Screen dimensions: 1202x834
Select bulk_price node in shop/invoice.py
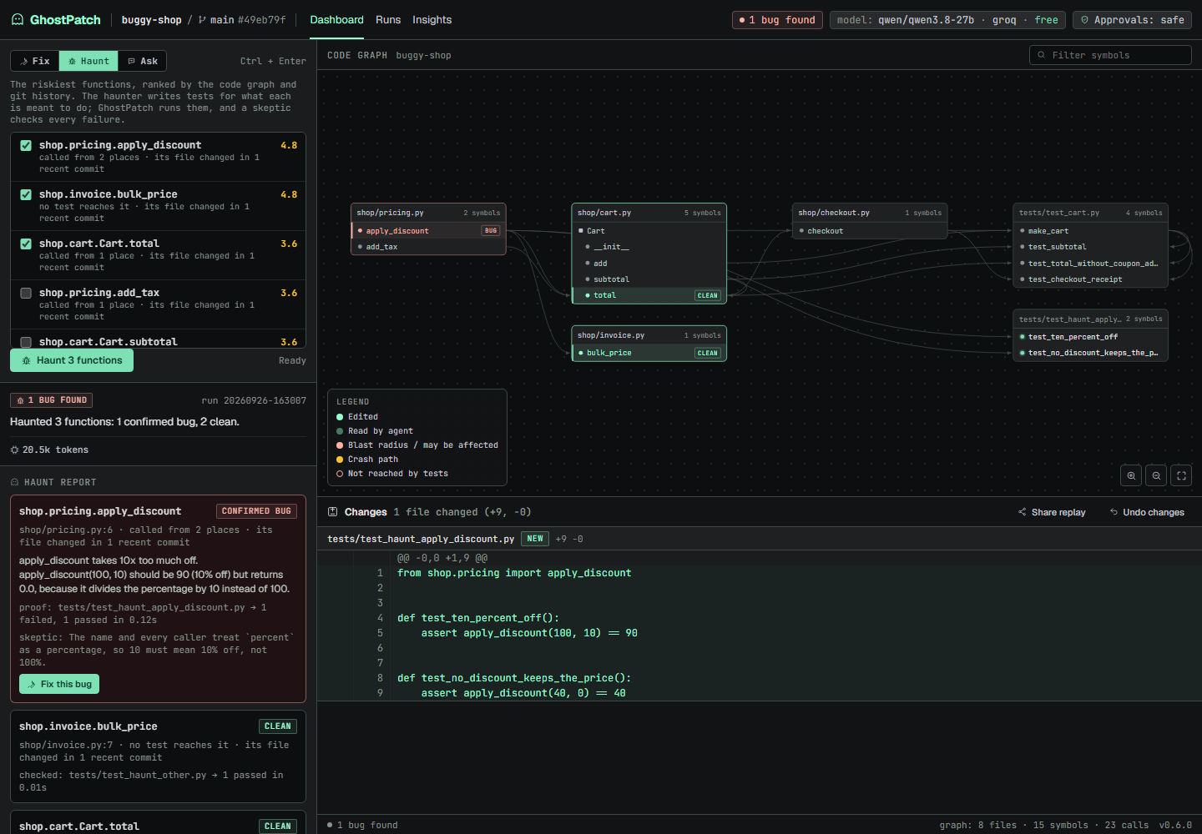tap(649, 353)
